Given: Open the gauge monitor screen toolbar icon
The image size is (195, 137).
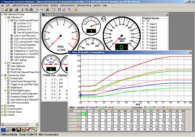Looking at the screenshot, I should coord(54,10).
